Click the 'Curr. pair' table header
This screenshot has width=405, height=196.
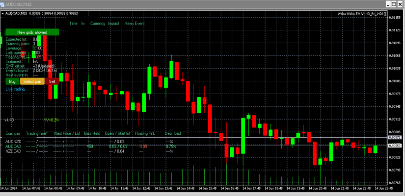tap(13, 134)
